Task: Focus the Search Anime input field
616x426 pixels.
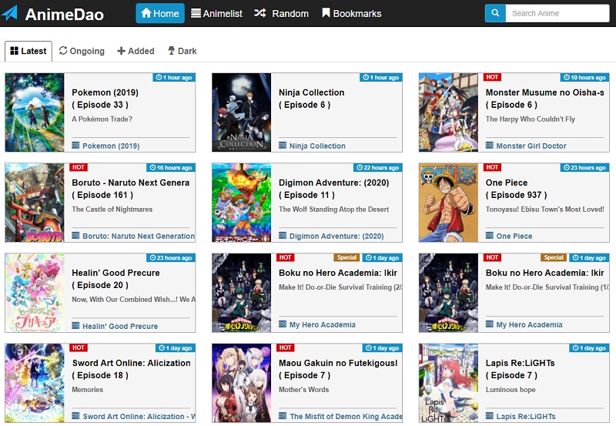Action: [557, 13]
